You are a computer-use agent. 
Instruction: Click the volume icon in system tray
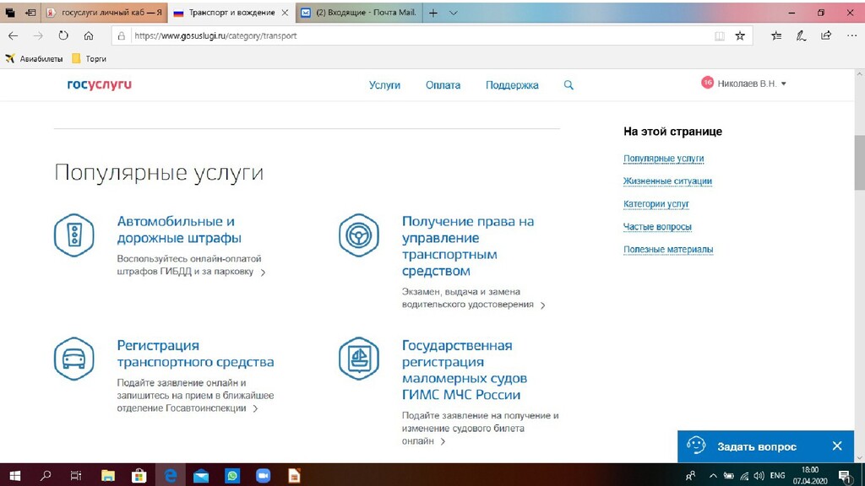(x=759, y=476)
